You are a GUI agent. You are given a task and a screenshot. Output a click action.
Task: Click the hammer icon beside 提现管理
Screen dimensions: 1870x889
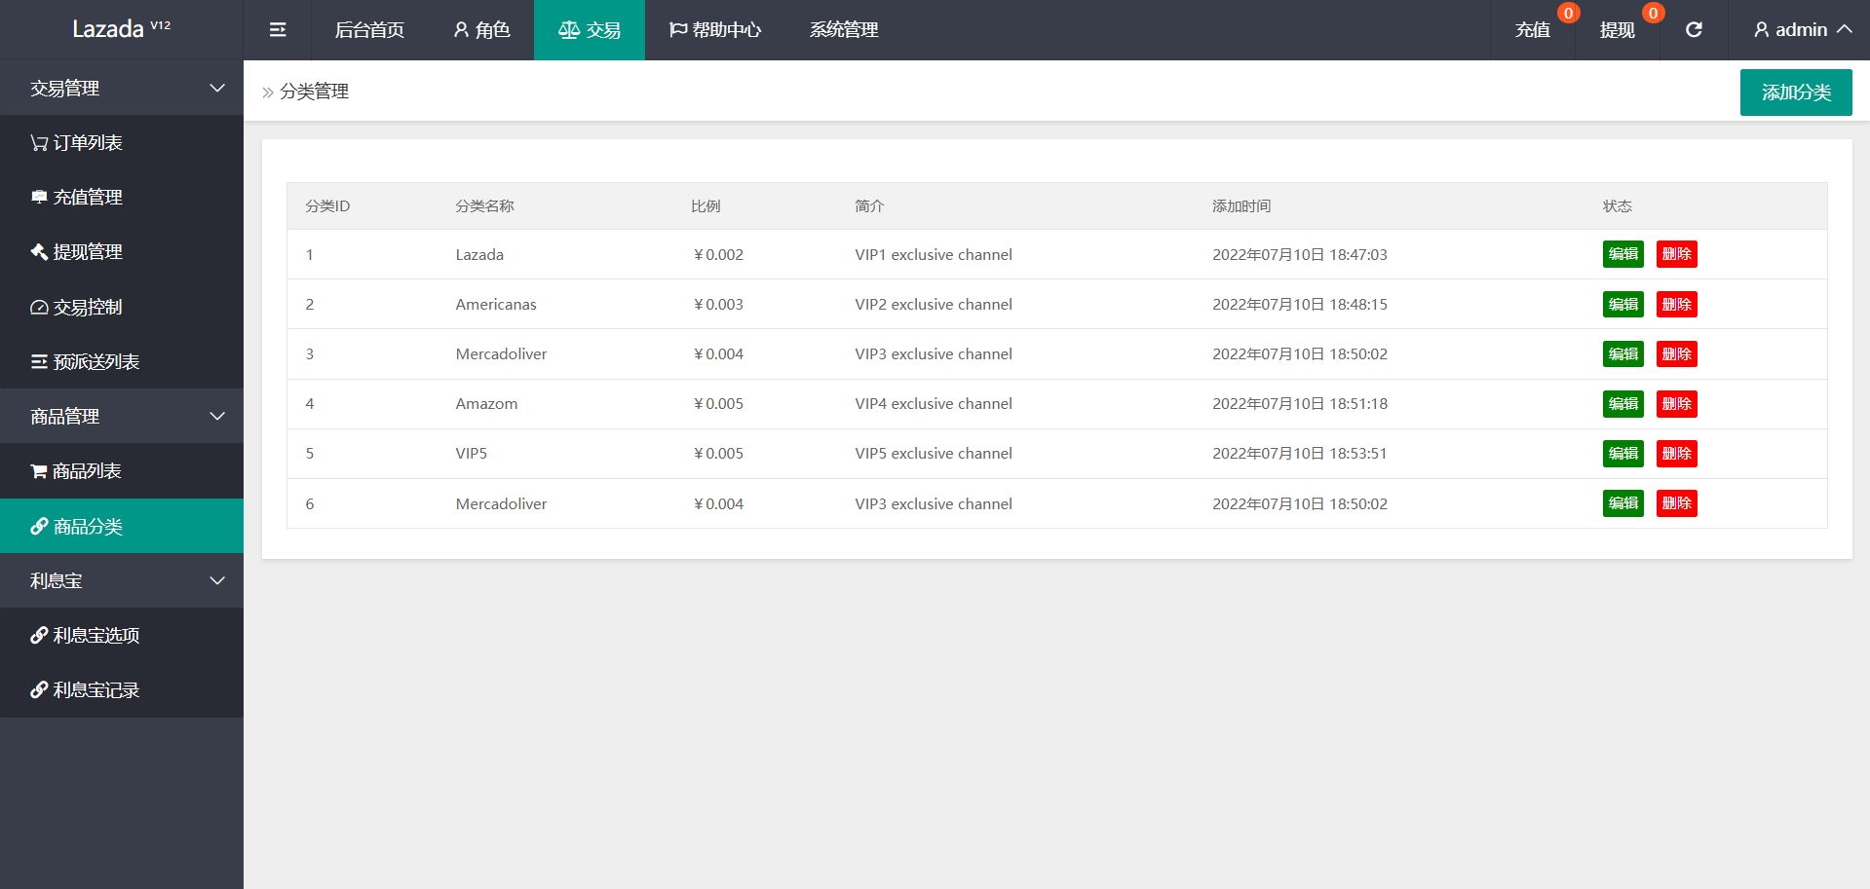[x=39, y=251]
